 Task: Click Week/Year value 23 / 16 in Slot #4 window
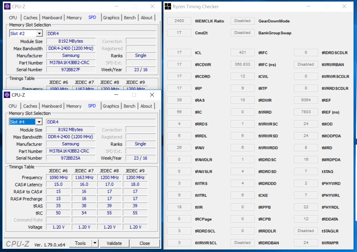[x=140, y=158]
